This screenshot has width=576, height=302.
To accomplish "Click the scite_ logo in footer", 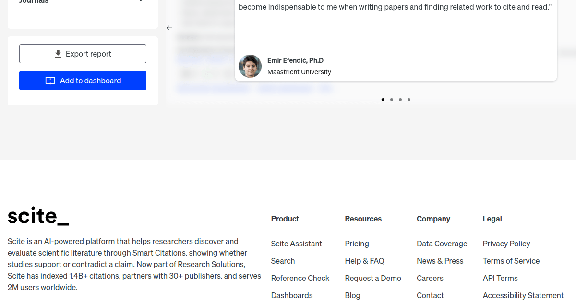I will coord(38,217).
